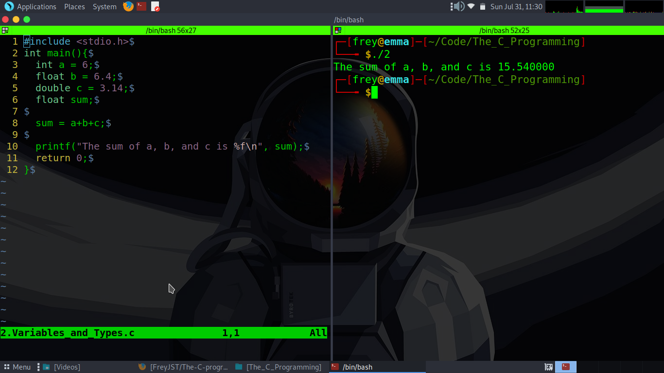The height and width of the screenshot is (373, 664).
Task: Open the Wi-Fi network indicator
Action: tap(471, 6)
